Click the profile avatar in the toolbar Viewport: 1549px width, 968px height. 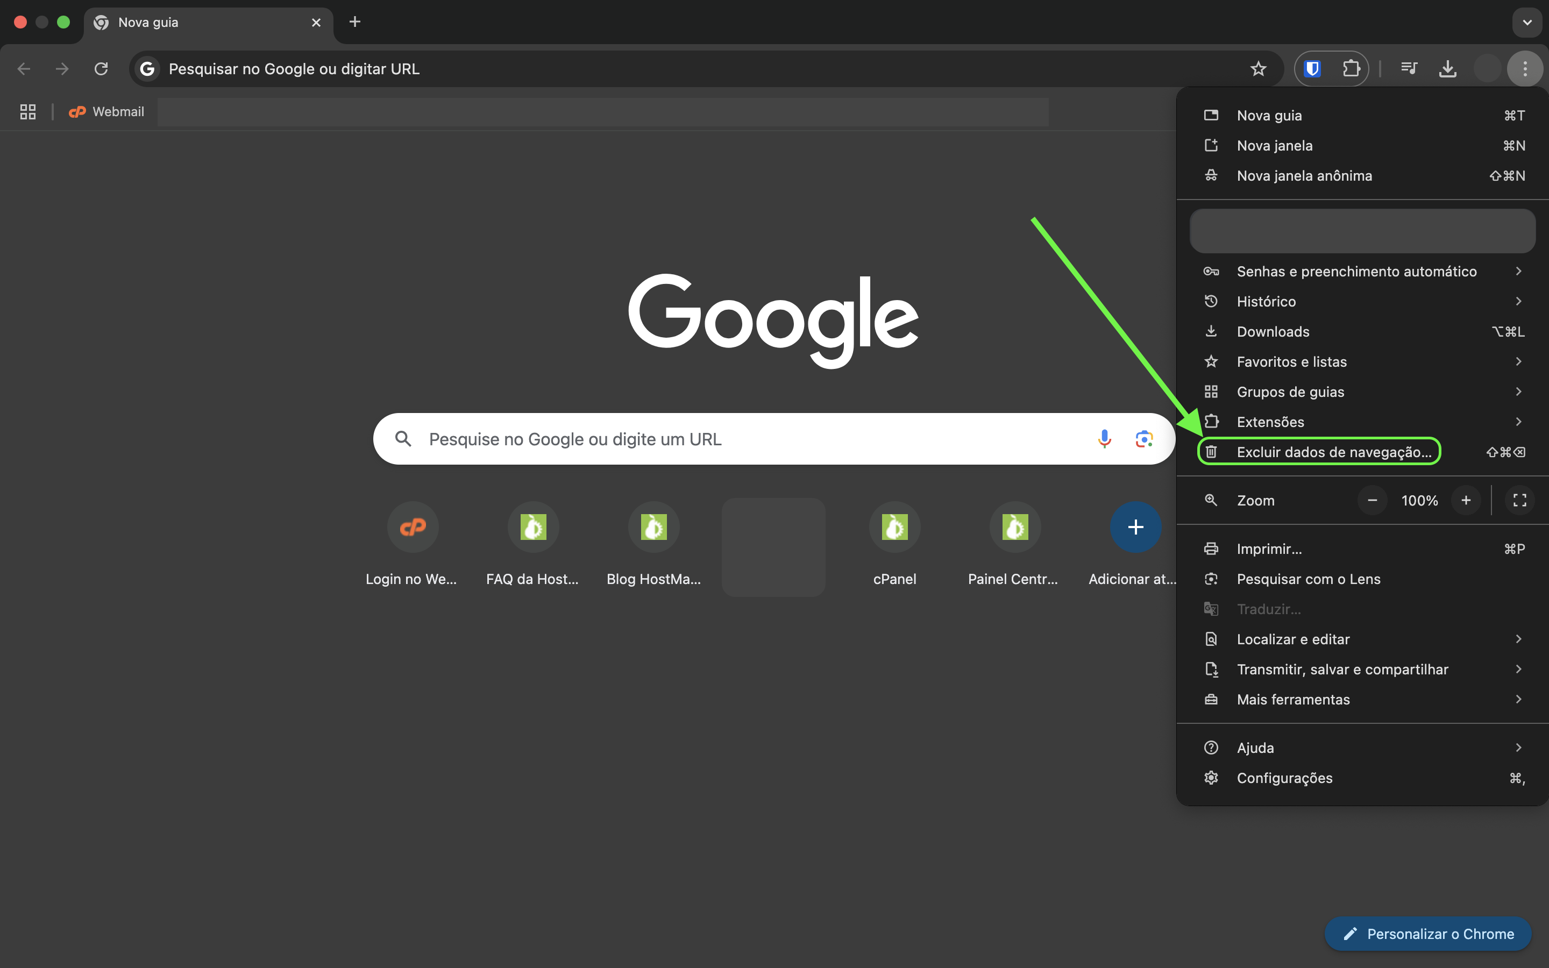1487,68
